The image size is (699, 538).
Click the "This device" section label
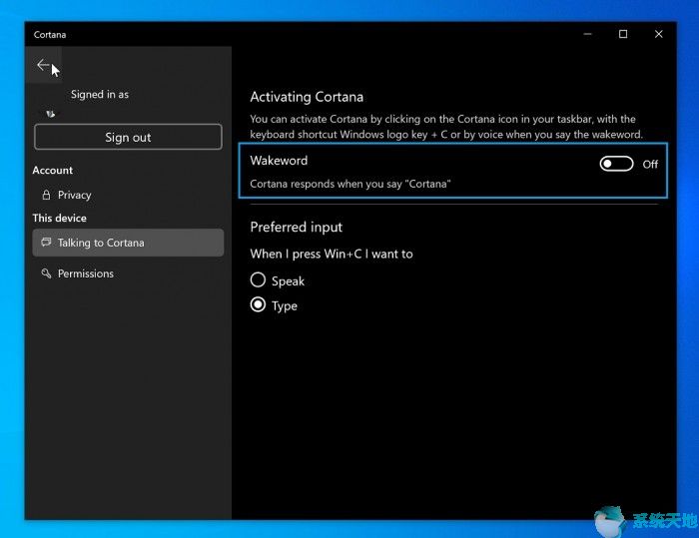[59, 218]
